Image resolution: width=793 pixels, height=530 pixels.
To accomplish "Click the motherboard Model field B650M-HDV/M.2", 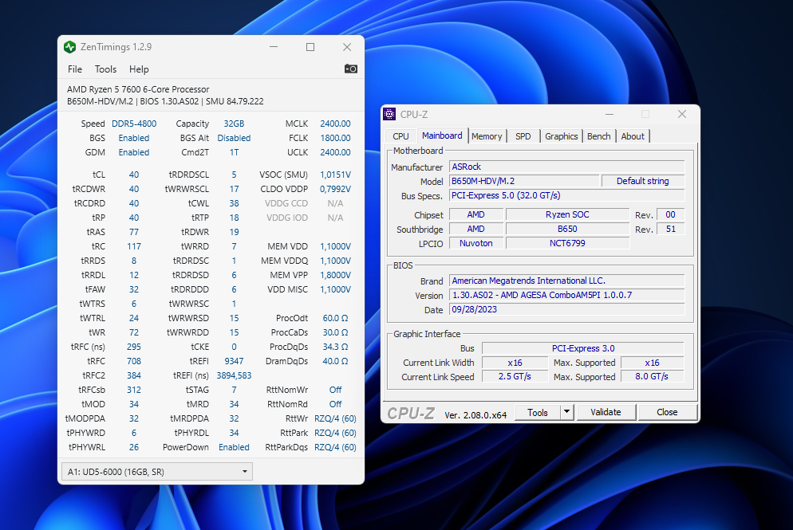I will [x=523, y=181].
